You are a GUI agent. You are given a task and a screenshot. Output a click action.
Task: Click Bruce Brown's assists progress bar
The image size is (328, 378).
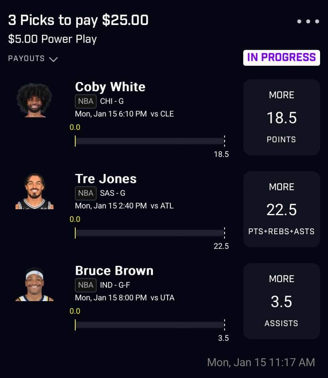pos(150,325)
